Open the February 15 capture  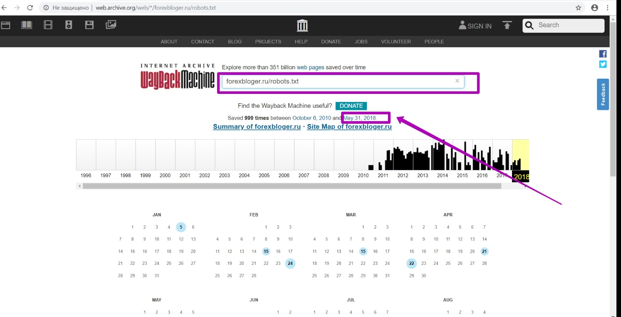266,251
